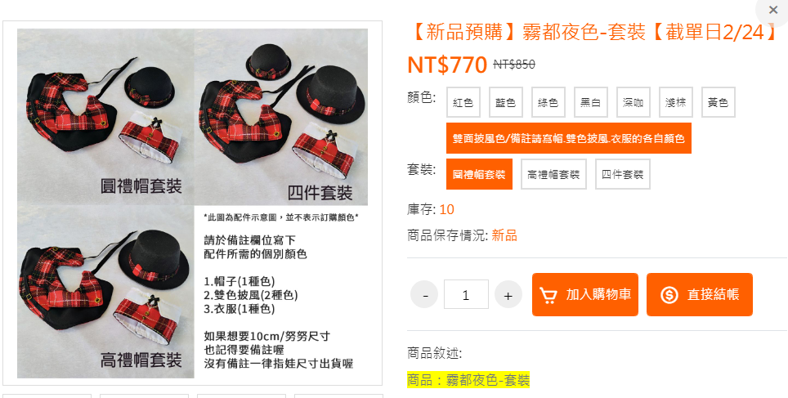This screenshot has height=398, width=788.
Task: Choose the 高禮帽套裝 set option
Action: coord(553,174)
